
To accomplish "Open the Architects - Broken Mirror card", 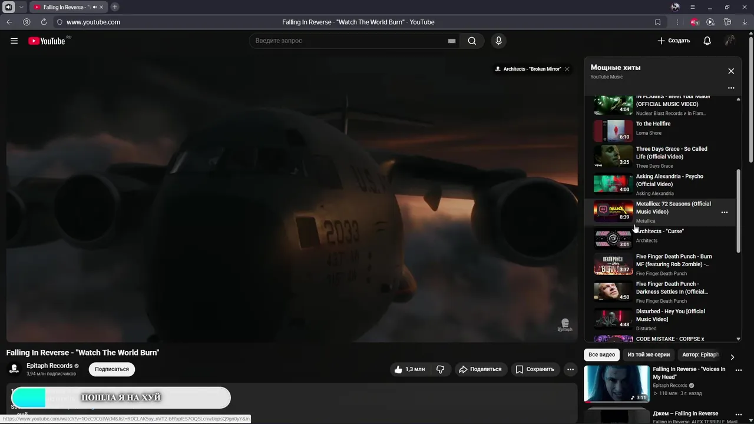I will (x=528, y=69).
